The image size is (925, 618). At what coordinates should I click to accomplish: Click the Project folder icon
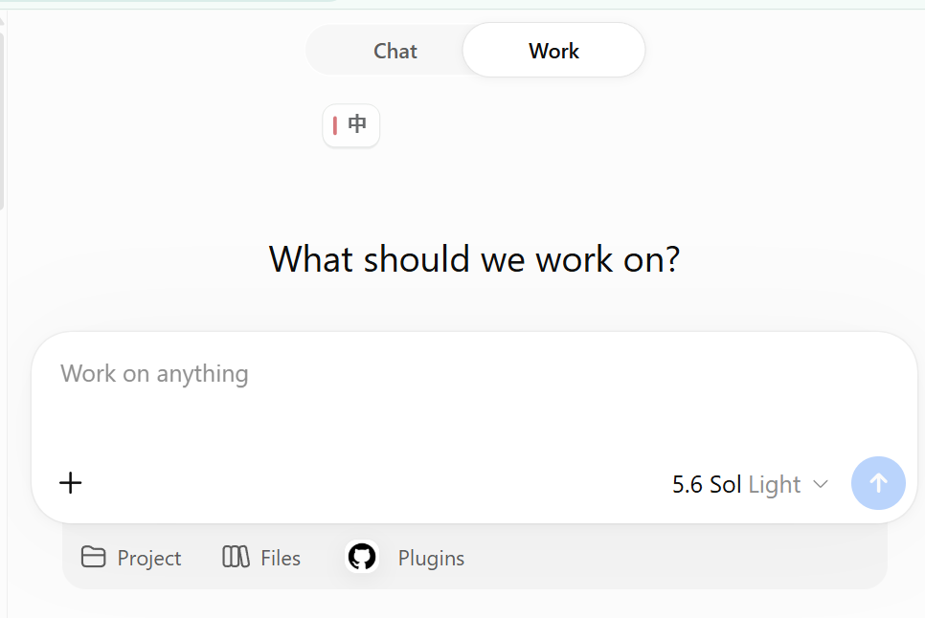(93, 557)
